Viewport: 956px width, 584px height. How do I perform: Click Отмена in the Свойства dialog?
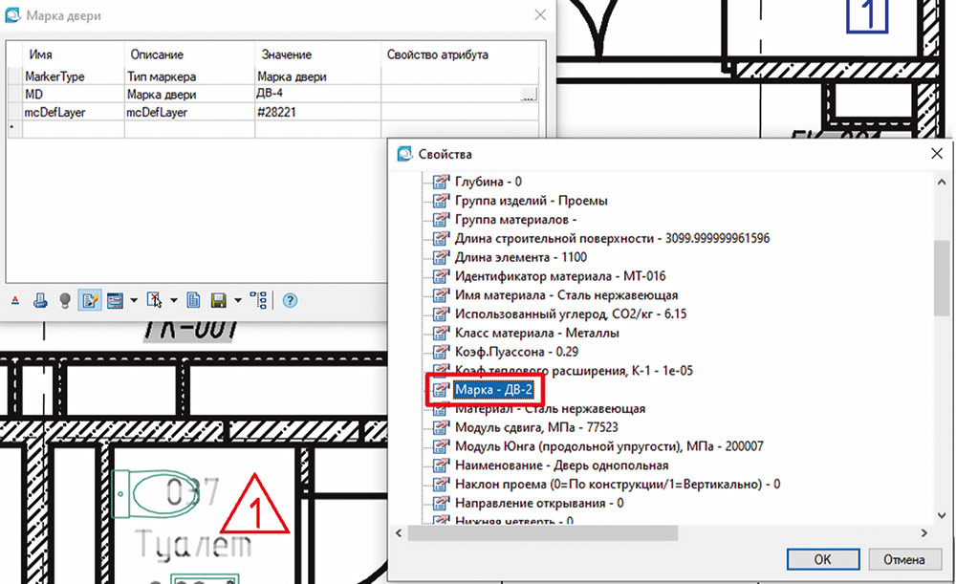[x=904, y=559]
